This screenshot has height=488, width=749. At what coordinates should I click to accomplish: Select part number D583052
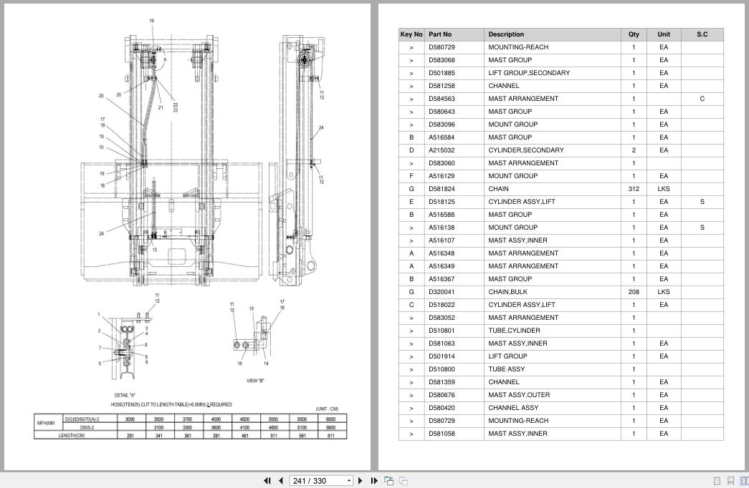click(x=442, y=318)
